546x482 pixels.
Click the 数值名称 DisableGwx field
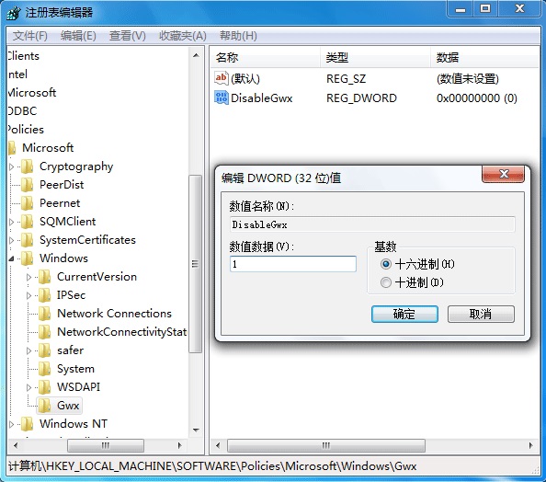click(x=372, y=224)
